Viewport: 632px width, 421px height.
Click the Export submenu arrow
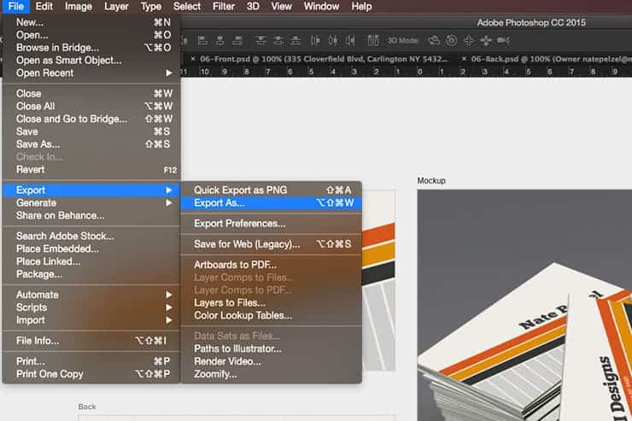[169, 190]
